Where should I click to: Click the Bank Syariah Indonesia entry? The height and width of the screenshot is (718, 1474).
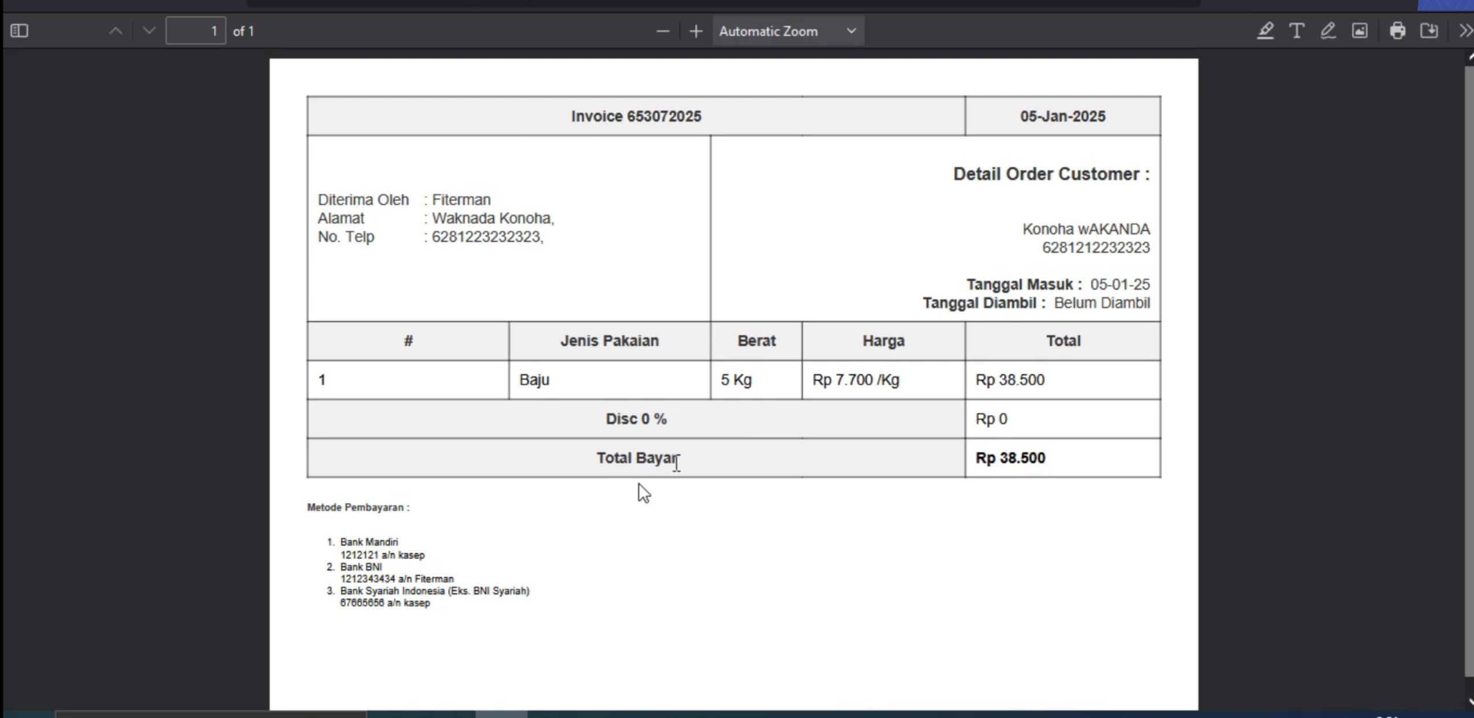click(435, 591)
